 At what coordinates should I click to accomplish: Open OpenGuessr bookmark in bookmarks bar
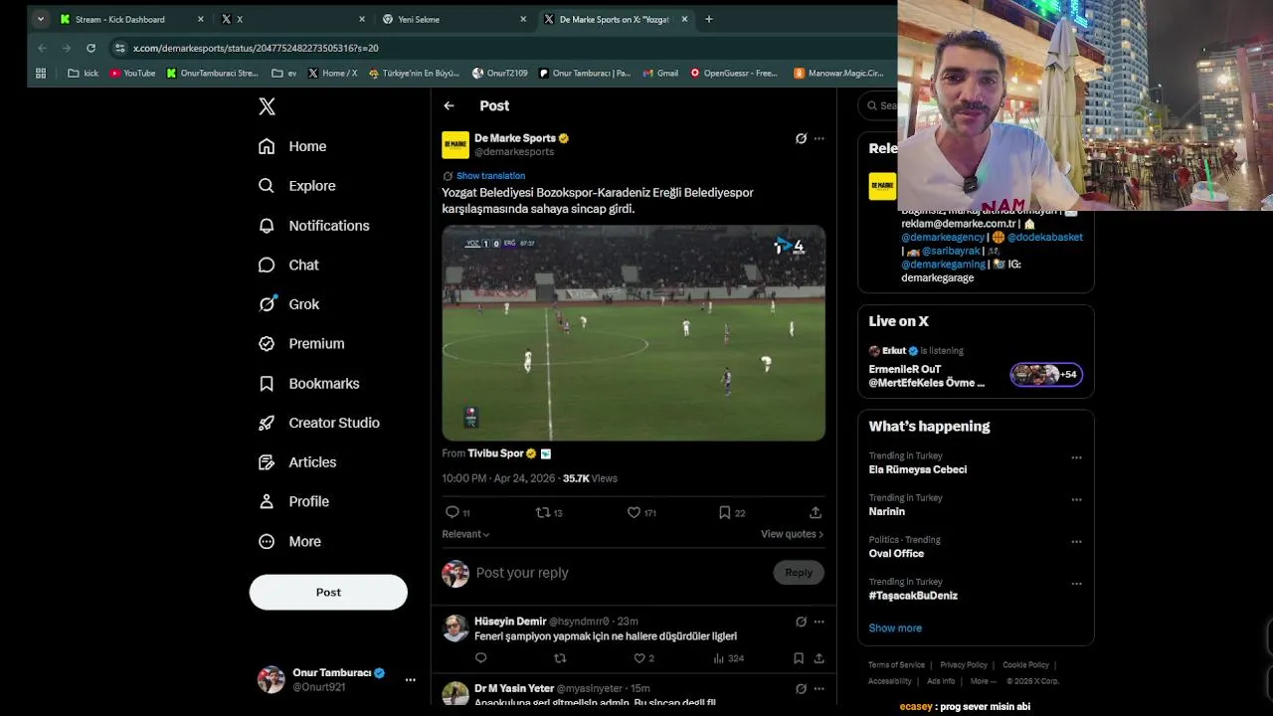[x=734, y=73]
